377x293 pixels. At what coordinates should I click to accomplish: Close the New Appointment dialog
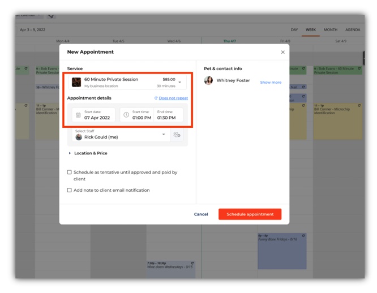coord(283,52)
